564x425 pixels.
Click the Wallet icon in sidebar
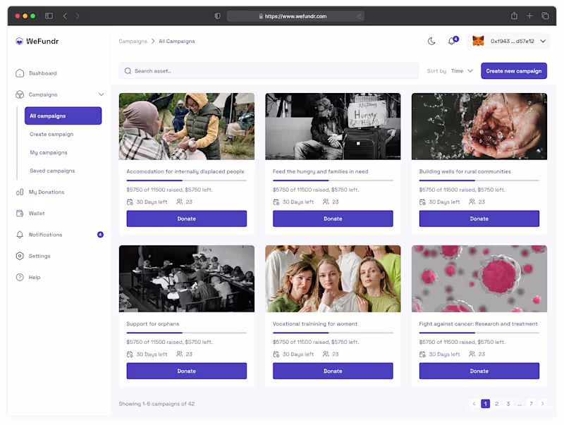(x=20, y=214)
